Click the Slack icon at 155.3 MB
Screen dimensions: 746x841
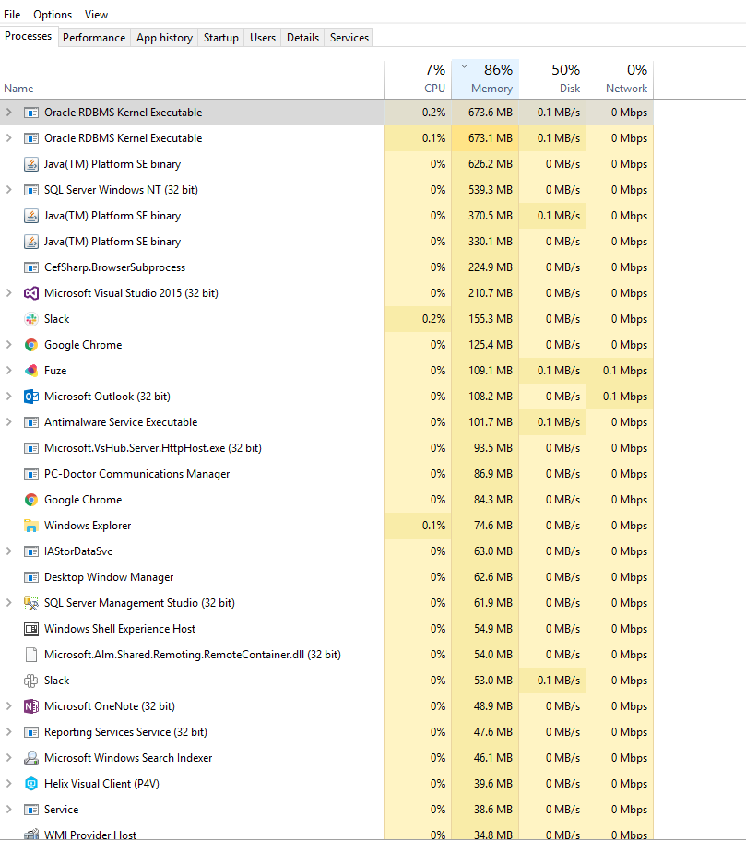(31, 319)
